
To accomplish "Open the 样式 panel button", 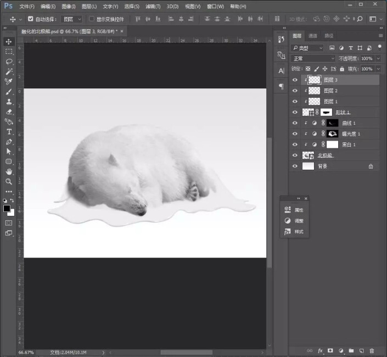I will pyautogui.click(x=294, y=232).
